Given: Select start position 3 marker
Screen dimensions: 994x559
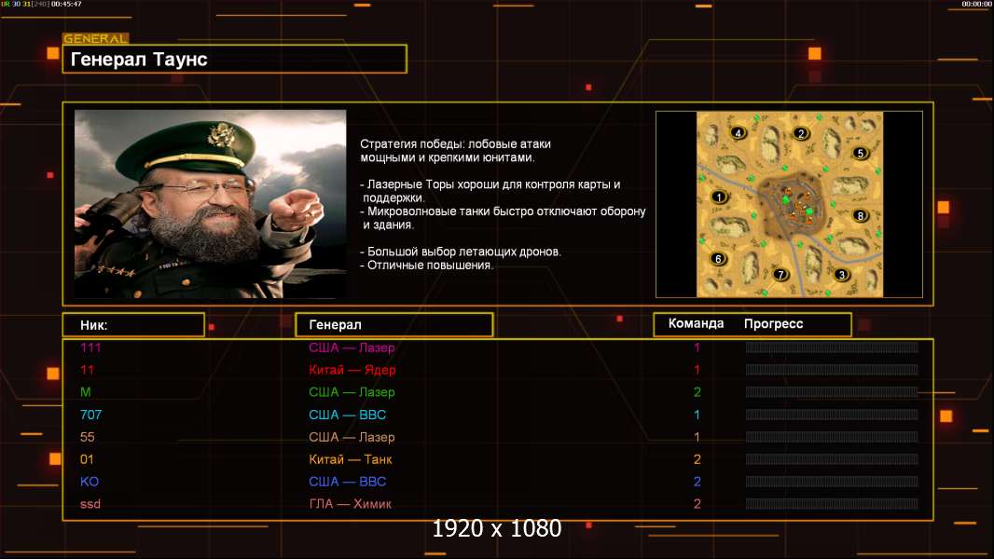Looking at the screenshot, I should 842,275.
